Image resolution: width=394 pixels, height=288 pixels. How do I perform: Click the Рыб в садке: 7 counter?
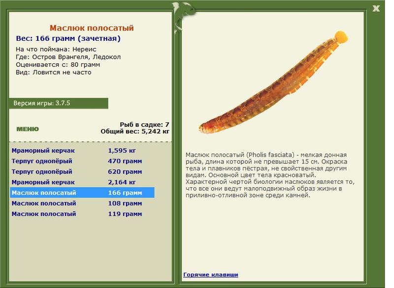point(144,124)
